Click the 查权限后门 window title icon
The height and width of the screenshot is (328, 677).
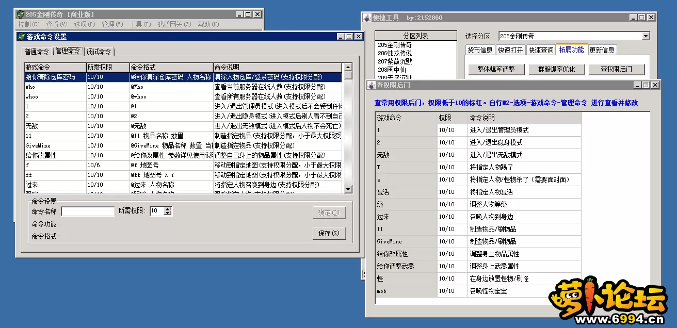coord(371,85)
